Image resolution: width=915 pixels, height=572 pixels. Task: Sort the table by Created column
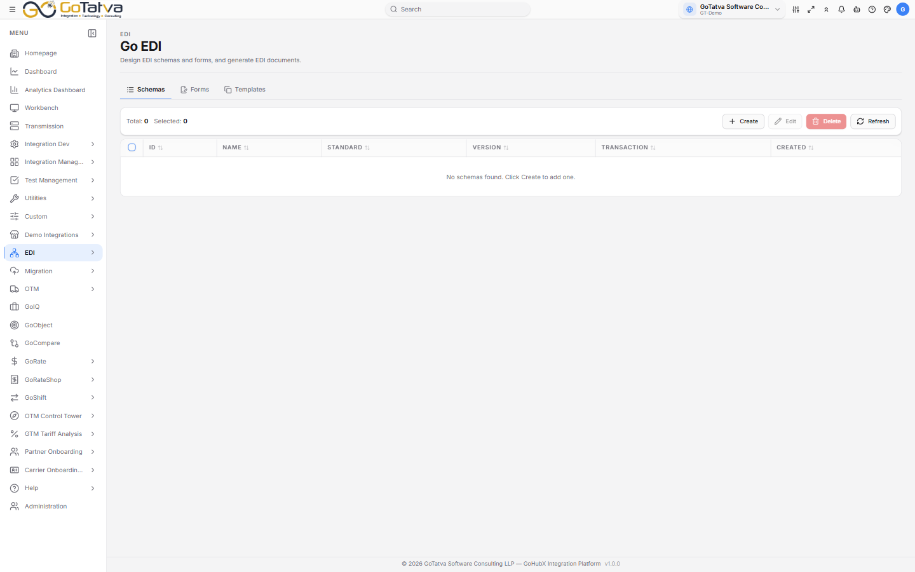point(795,147)
